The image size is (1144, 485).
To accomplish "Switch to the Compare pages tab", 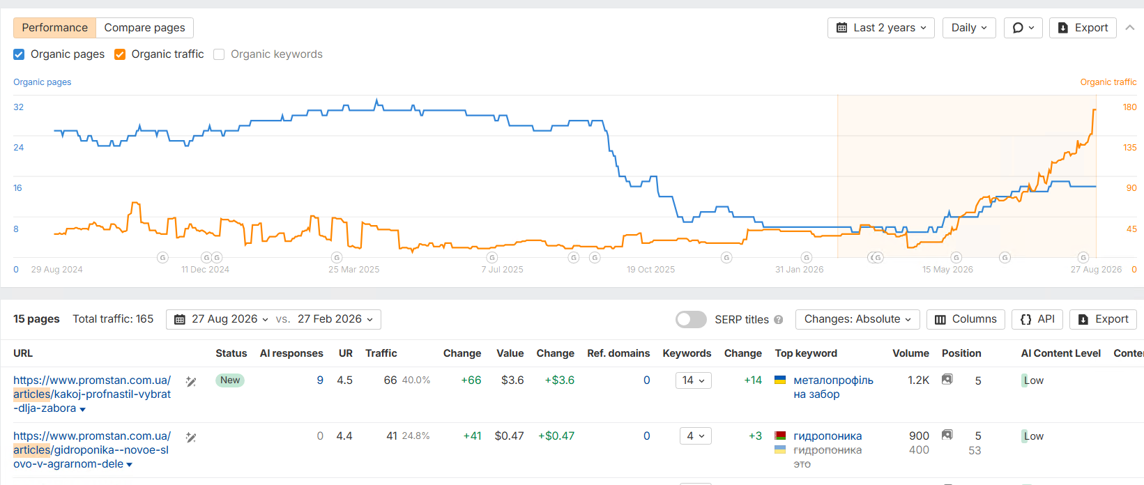I will 144,28.
